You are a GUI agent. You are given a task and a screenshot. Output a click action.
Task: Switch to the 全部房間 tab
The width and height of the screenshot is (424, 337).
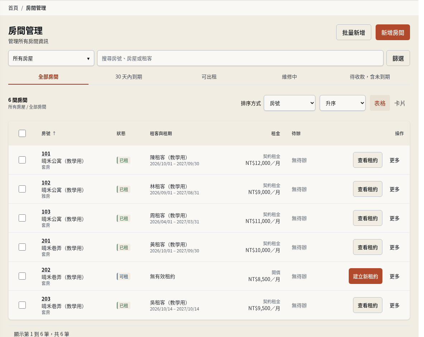[48, 77]
